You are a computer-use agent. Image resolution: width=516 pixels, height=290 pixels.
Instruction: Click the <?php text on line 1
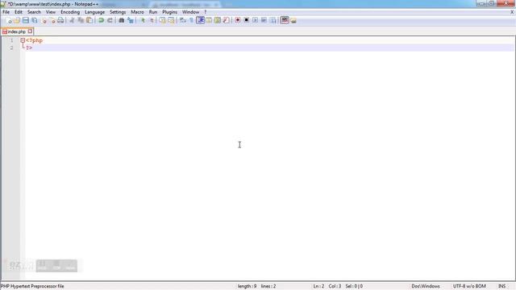[34, 40]
